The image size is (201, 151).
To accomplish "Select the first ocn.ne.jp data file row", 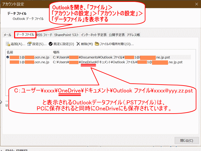I will coord(98,57).
